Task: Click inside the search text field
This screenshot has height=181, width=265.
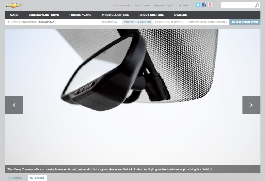Action: (x=237, y=6)
